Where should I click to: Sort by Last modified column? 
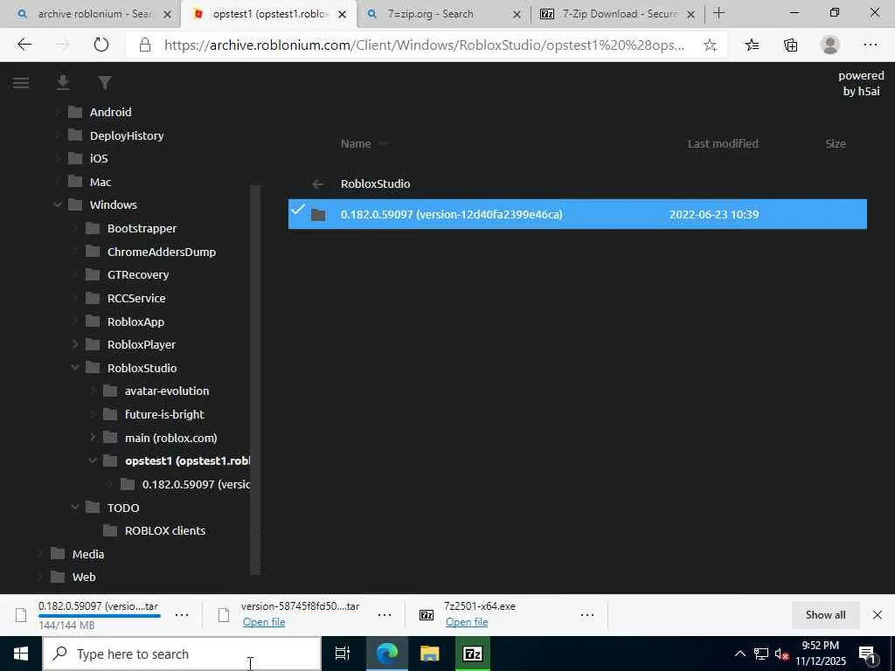coord(723,144)
